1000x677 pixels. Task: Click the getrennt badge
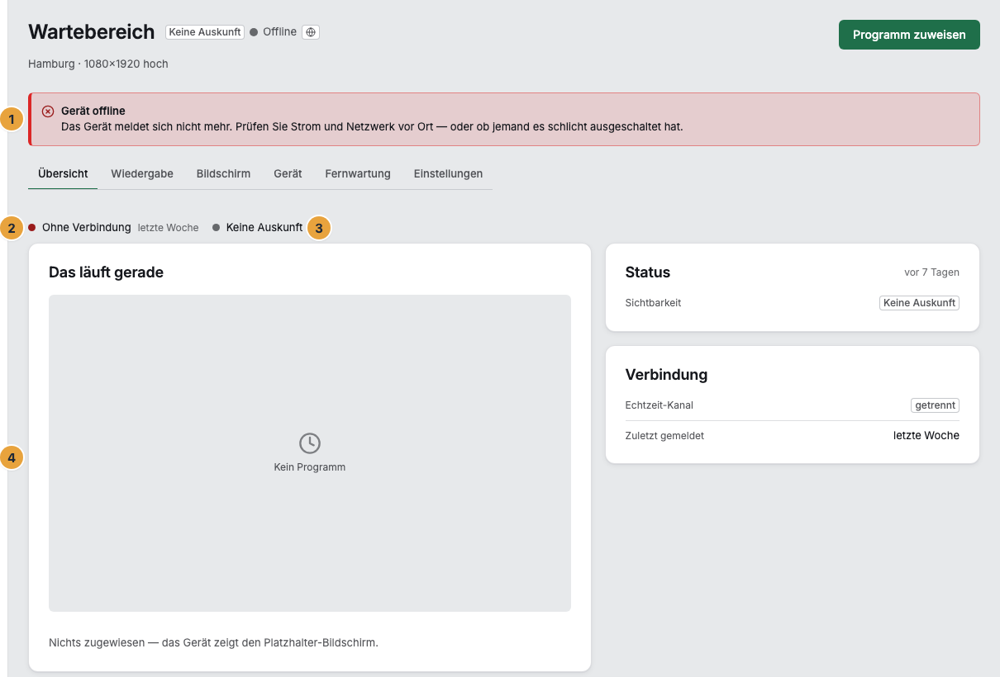[x=936, y=405]
